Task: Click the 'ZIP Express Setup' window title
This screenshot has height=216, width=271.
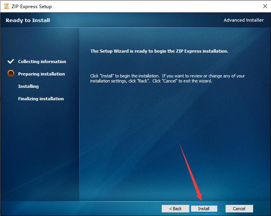Action: click(32, 7)
